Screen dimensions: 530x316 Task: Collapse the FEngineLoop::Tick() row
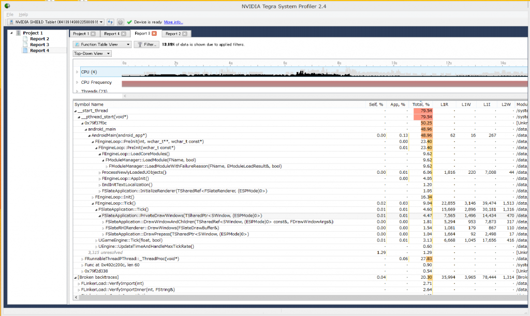click(x=93, y=203)
